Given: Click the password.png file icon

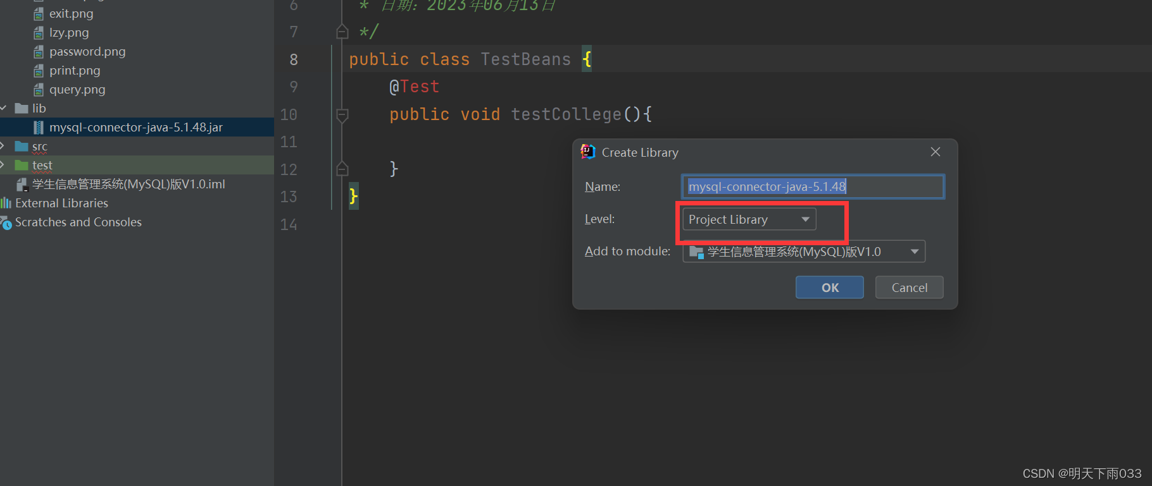Looking at the screenshot, I should click(39, 52).
